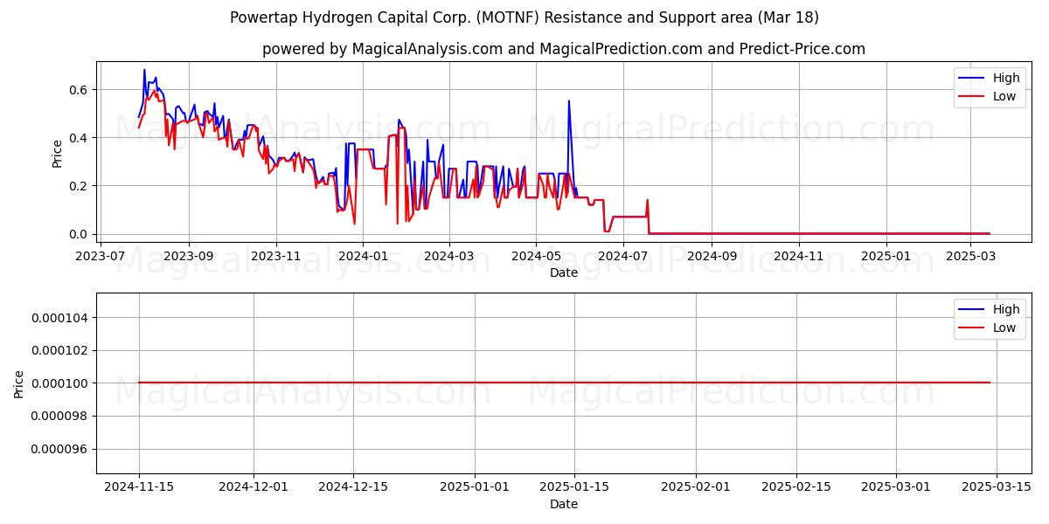
Task: Click the red line swatch beside 'Low' in the top chart legend
Action: (x=973, y=97)
